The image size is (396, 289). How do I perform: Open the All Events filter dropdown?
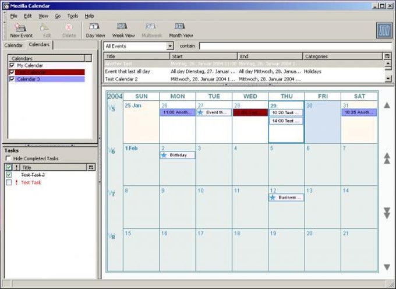click(170, 46)
